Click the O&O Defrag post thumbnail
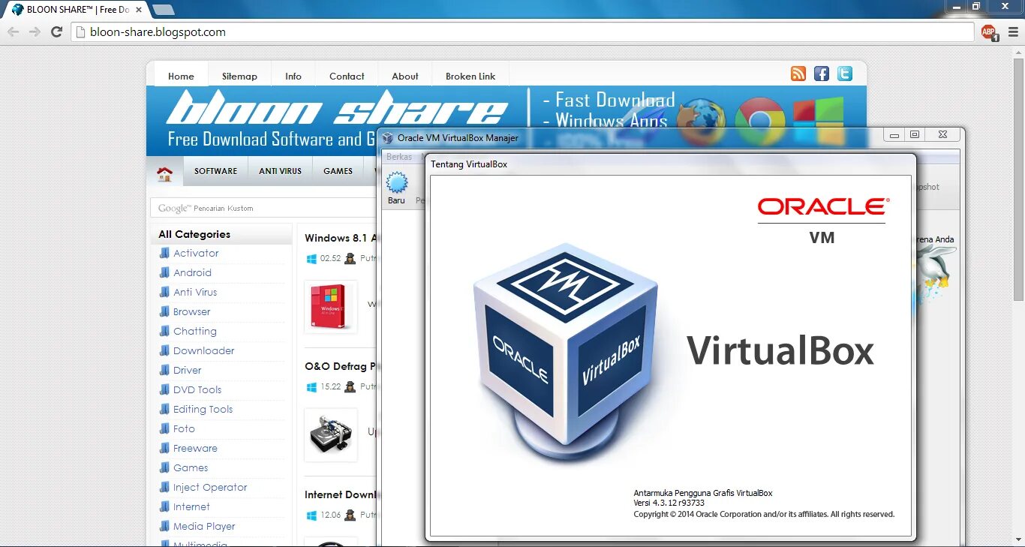The height and width of the screenshot is (547, 1025). 330,434
